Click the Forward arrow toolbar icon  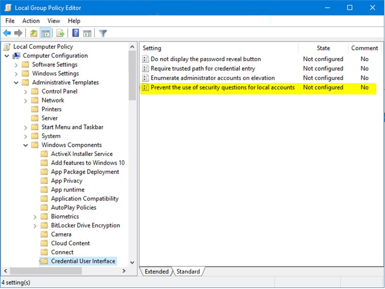coord(18,33)
